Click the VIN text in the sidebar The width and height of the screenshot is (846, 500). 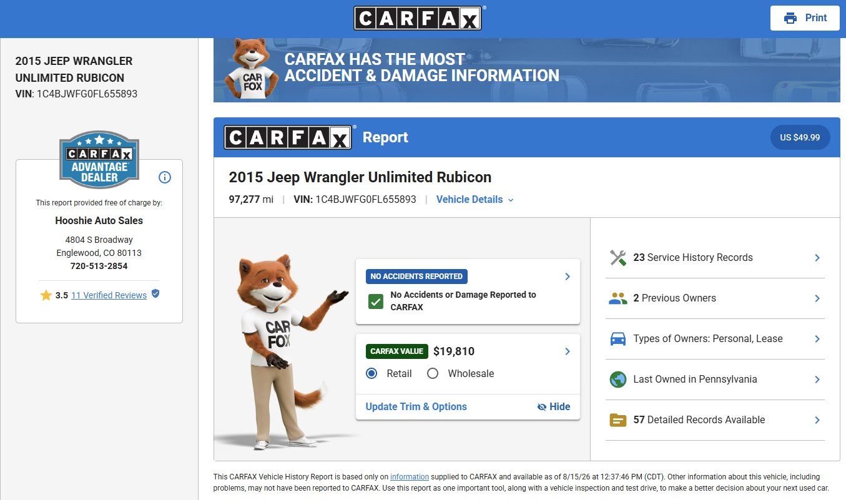76,94
